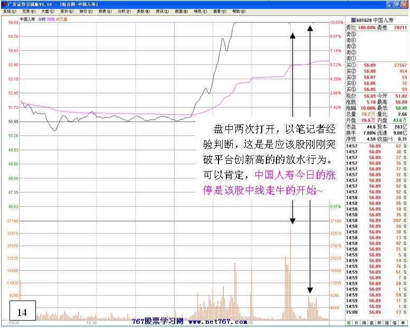410x328 pixels.
Task: Click the 内盘 value 43.6万
Action: tap(401, 120)
